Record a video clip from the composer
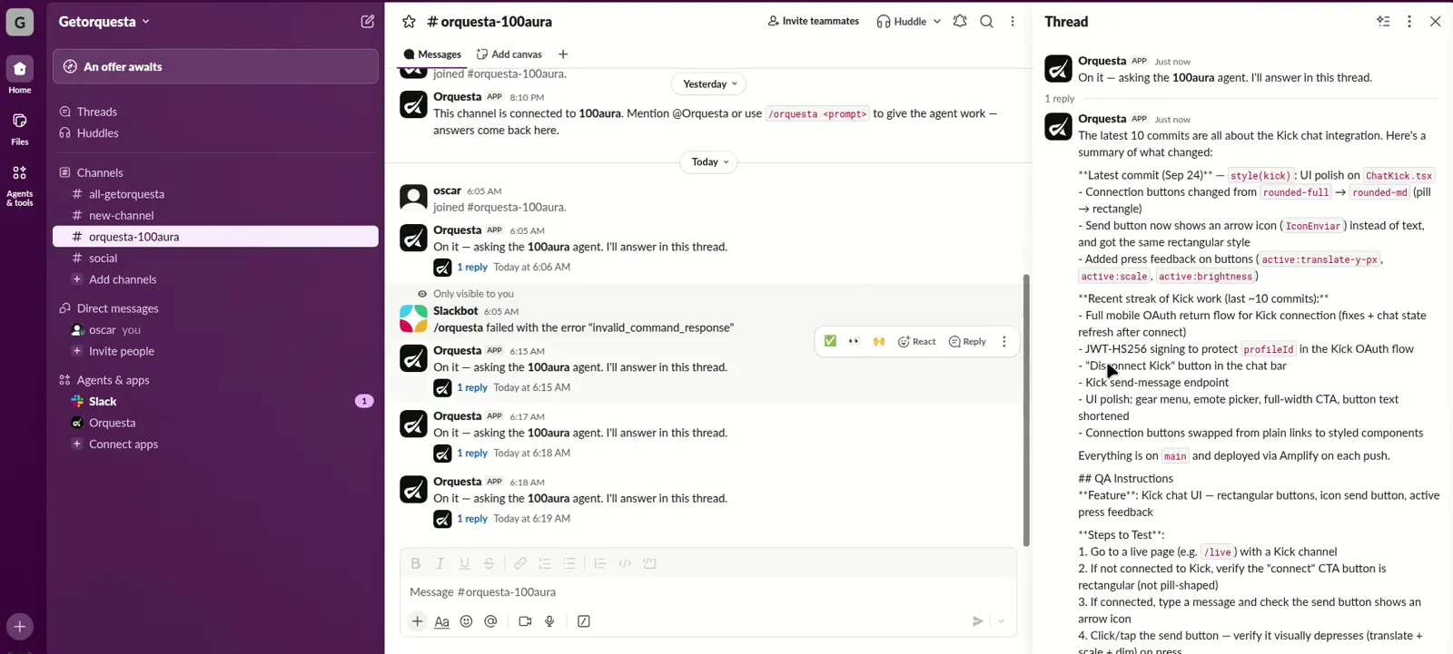The height and width of the screenshot is (654, 1453). (x=525, y=621)
